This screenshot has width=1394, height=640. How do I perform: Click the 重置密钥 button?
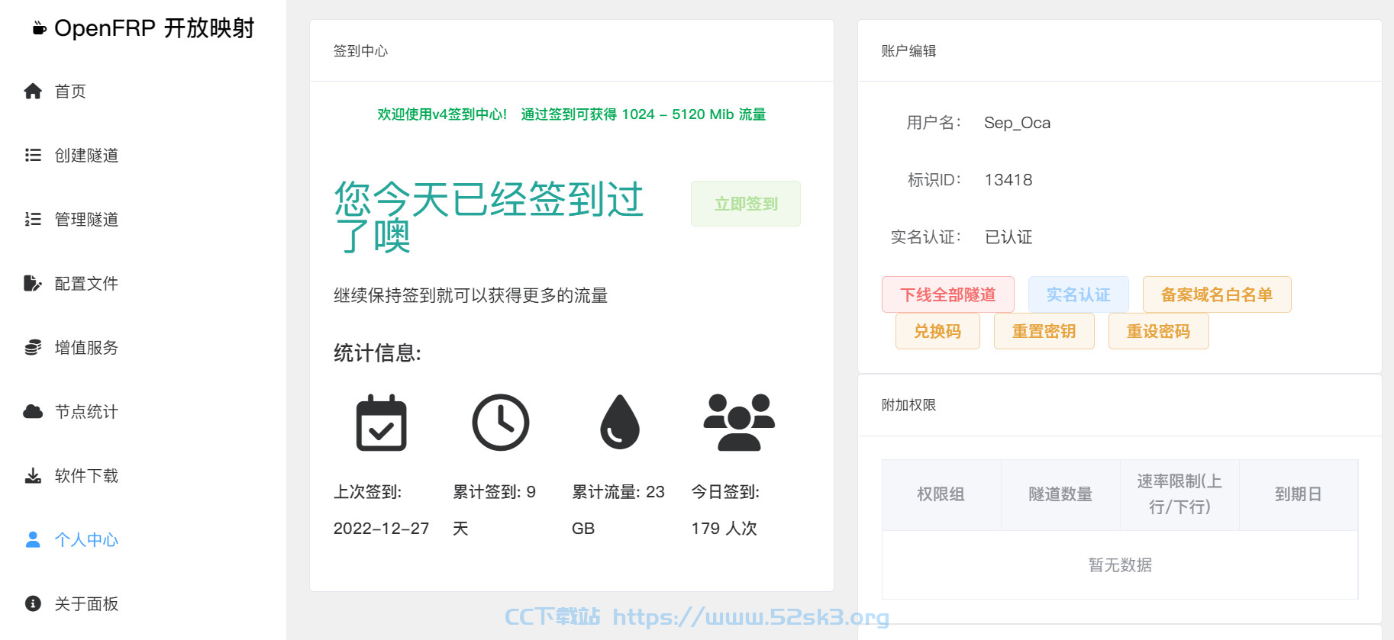(x=1044, y=331)
